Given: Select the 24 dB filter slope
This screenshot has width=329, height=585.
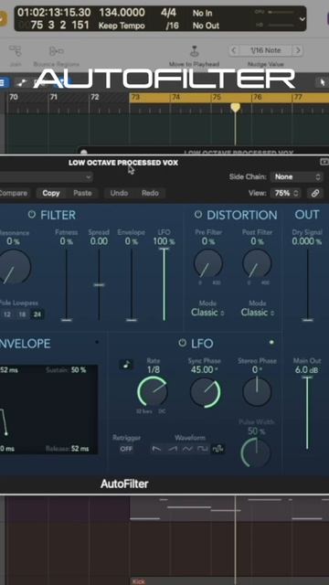Looking at the screenshot, I should 37,314.
